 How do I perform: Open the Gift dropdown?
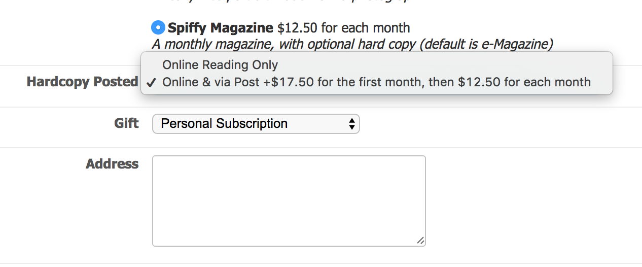point(256,124)
